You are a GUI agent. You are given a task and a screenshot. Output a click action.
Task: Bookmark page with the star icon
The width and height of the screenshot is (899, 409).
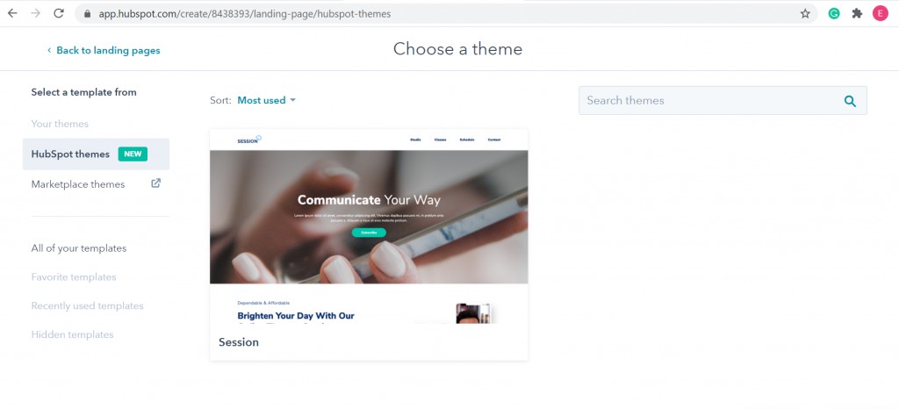click(x=805, y=13)
